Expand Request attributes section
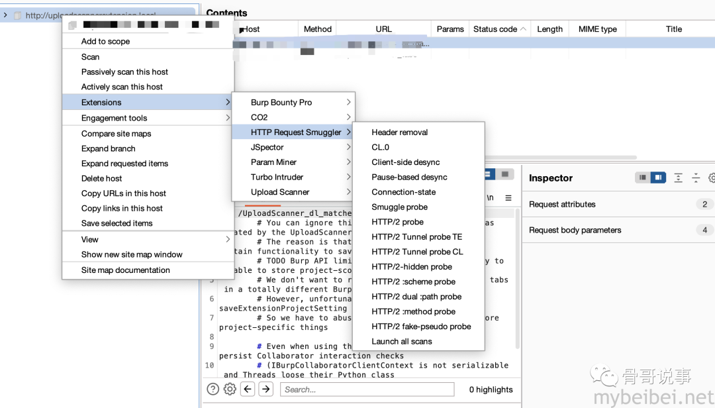Screen dimensions: 715x408 (618, 205)
